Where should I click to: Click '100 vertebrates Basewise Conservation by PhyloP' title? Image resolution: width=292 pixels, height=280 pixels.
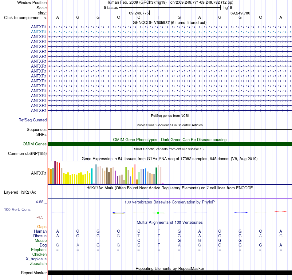tap(169, 202)
